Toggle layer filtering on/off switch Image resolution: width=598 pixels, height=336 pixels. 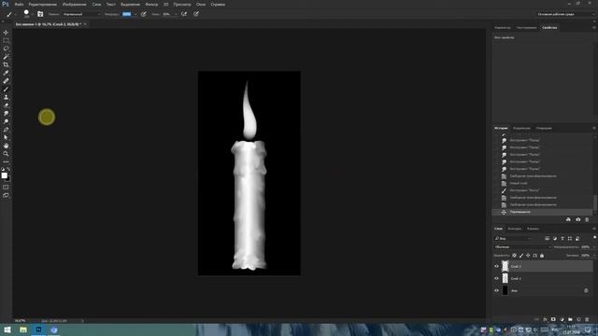tap(594, 238)
